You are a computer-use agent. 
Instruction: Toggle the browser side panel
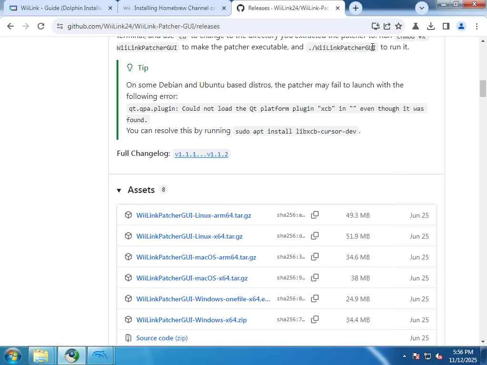[446, 27]
